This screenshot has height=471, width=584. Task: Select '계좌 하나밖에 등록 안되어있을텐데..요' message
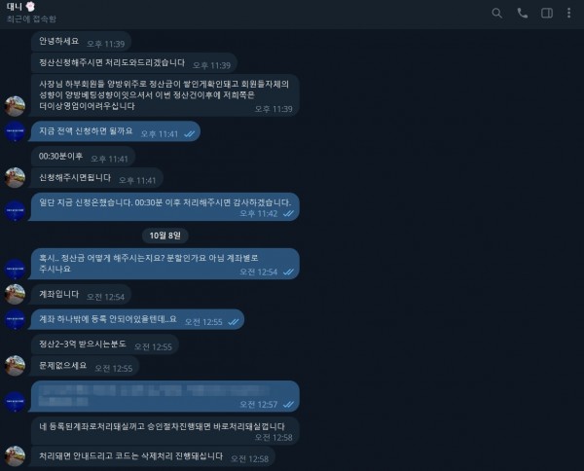pos(137,319)
